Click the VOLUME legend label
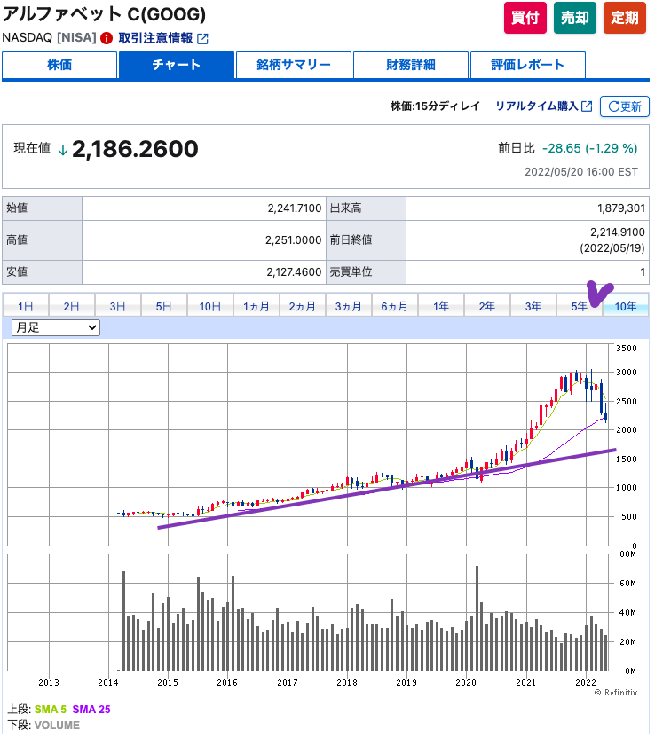655x738 pixels. point(57,726)
